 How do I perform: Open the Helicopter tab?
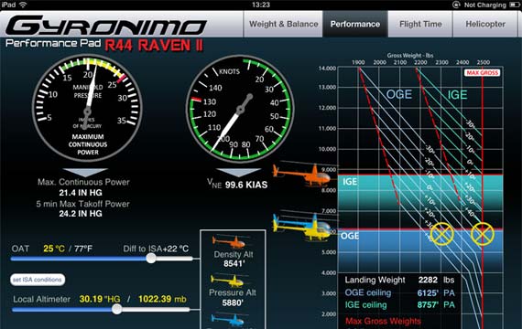click(485, 24)
